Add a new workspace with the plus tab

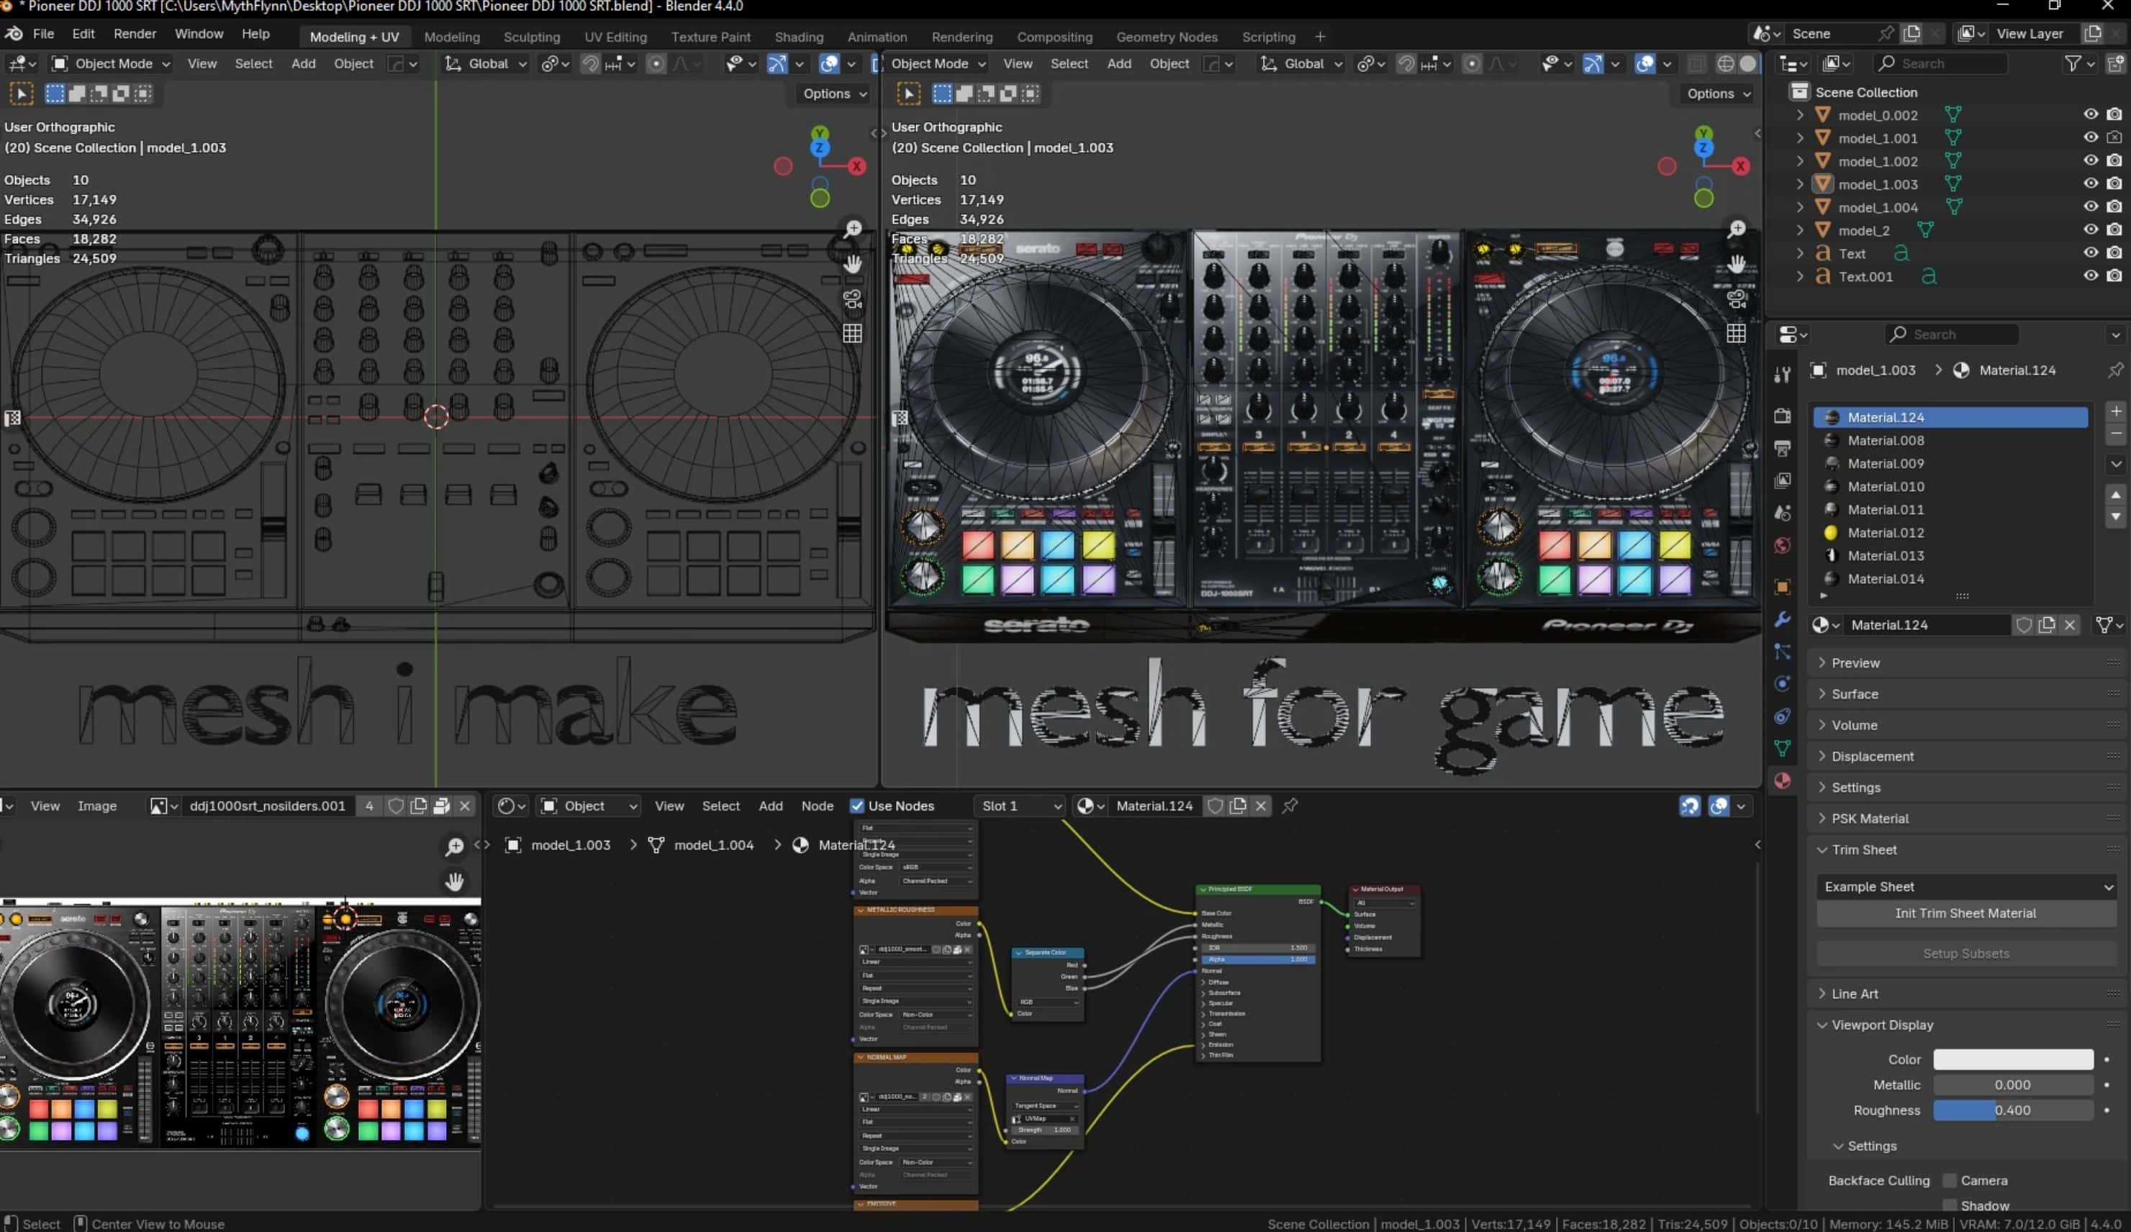tap(1320, 37)
